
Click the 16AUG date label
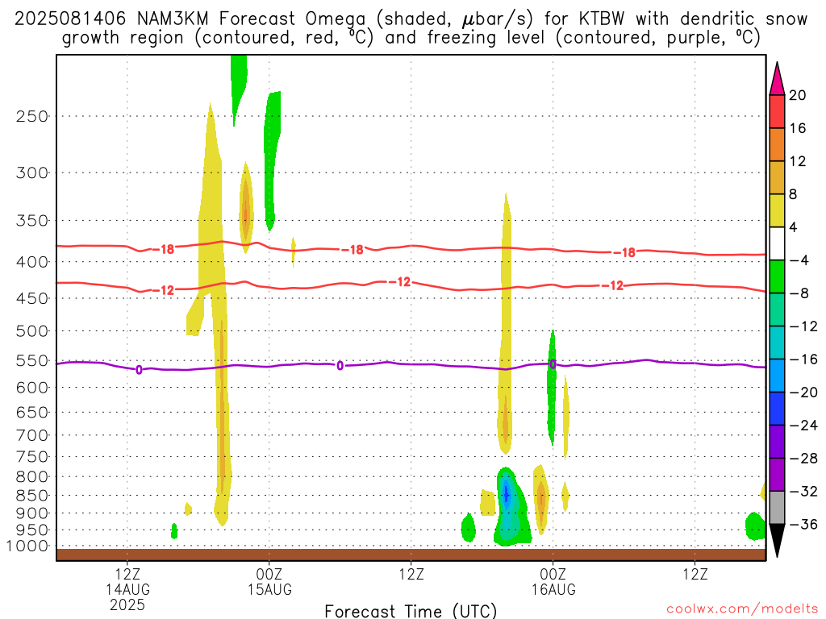tap(553, 589)
